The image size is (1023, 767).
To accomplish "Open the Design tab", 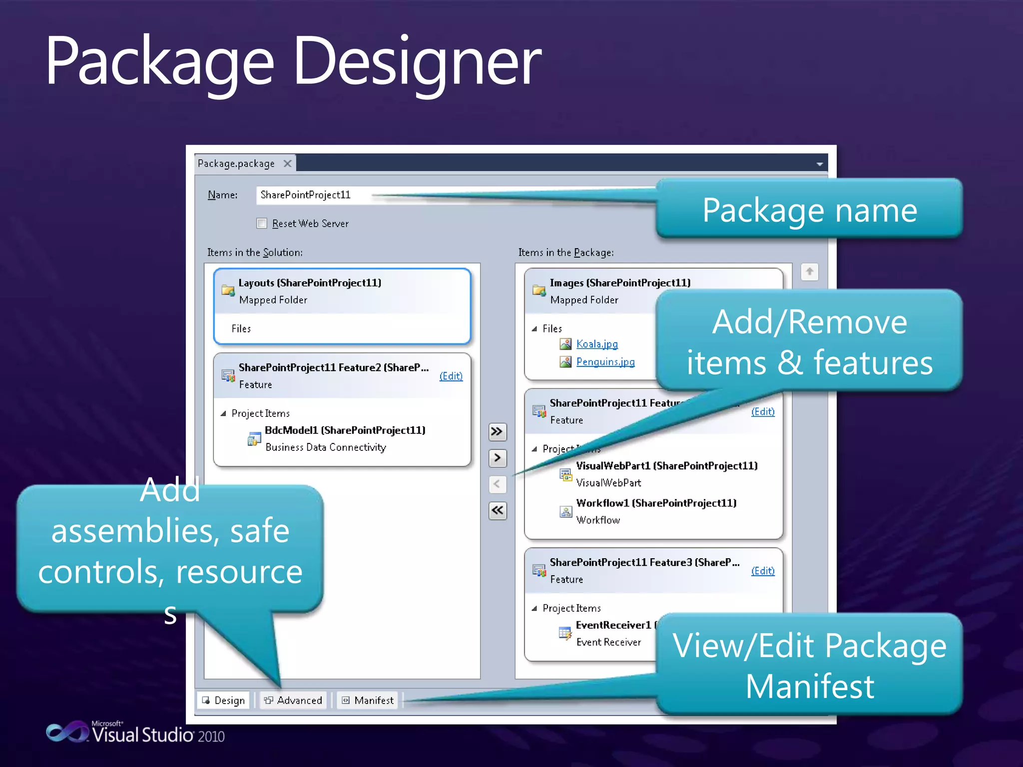I will [x=223, y=700].
